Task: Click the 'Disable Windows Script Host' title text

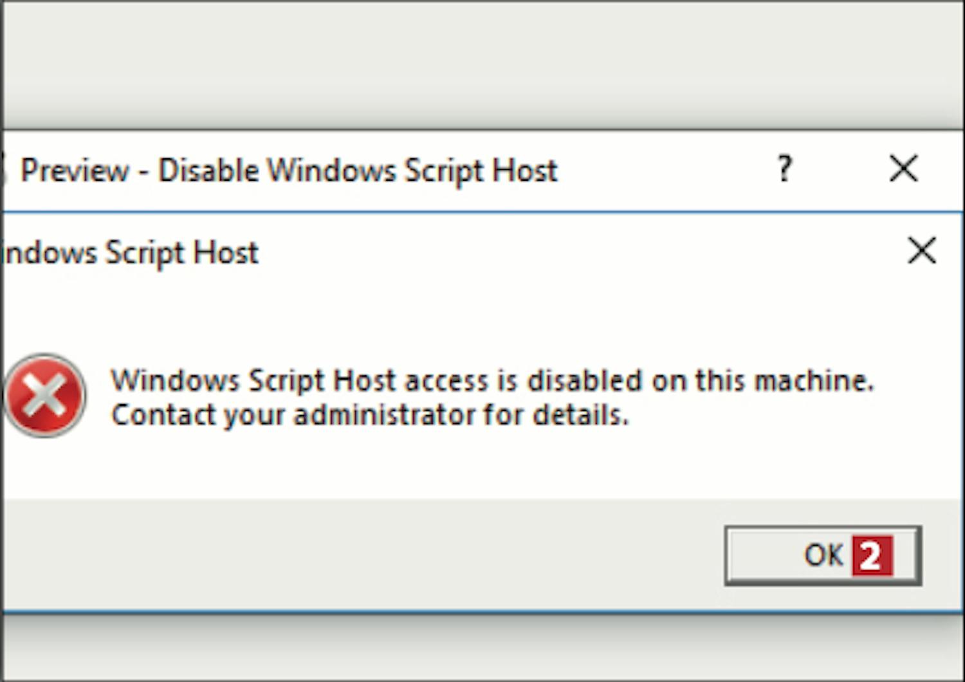Action: tap(358, 170)
